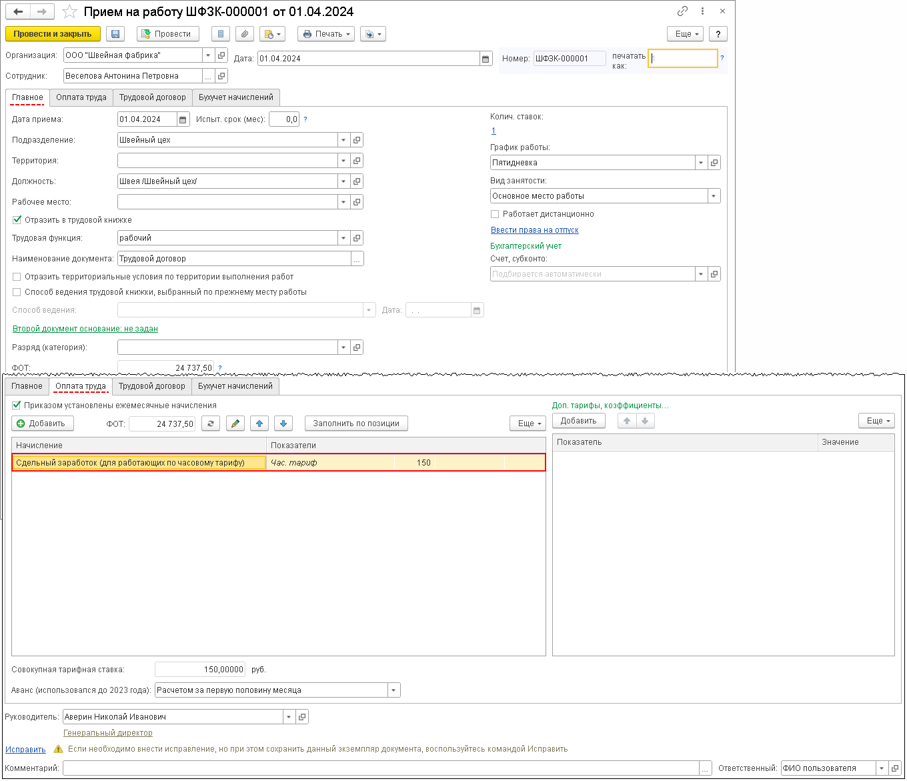Click Добавить under Доп. тарифы, коэффициенты

point(578,421)
